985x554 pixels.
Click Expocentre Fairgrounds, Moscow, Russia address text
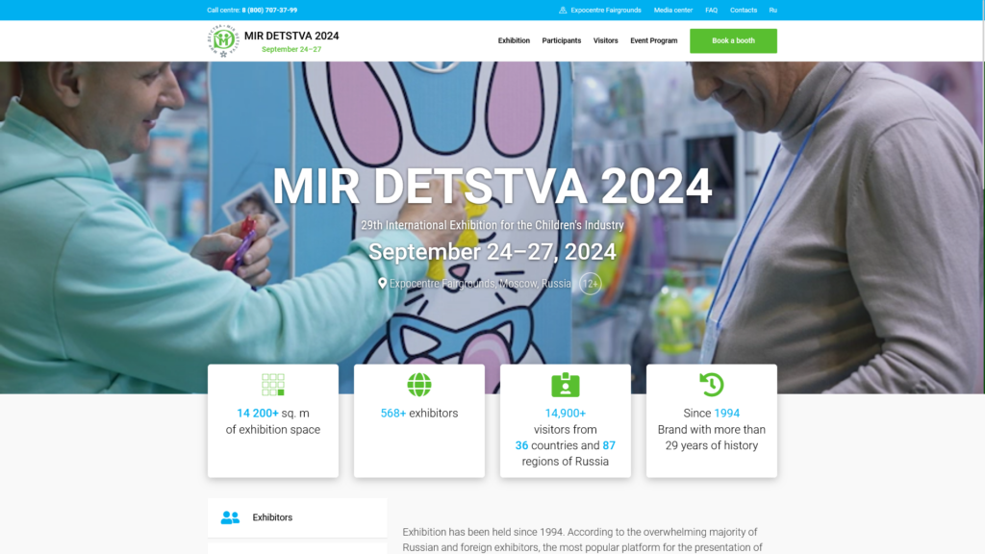point(480,284)
